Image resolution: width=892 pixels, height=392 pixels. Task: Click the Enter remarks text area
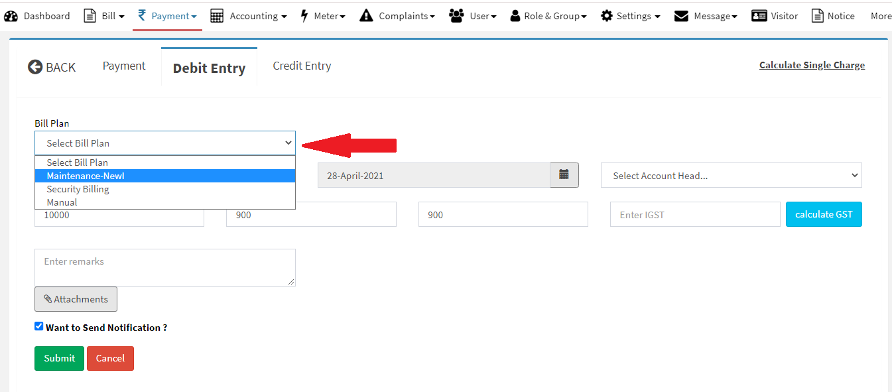pyautogui.click(x=164, y=267)
